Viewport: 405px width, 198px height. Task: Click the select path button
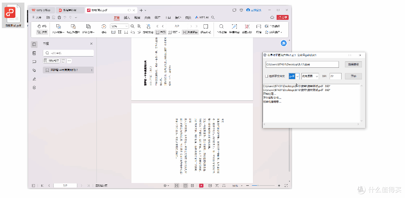pos(353,64)
